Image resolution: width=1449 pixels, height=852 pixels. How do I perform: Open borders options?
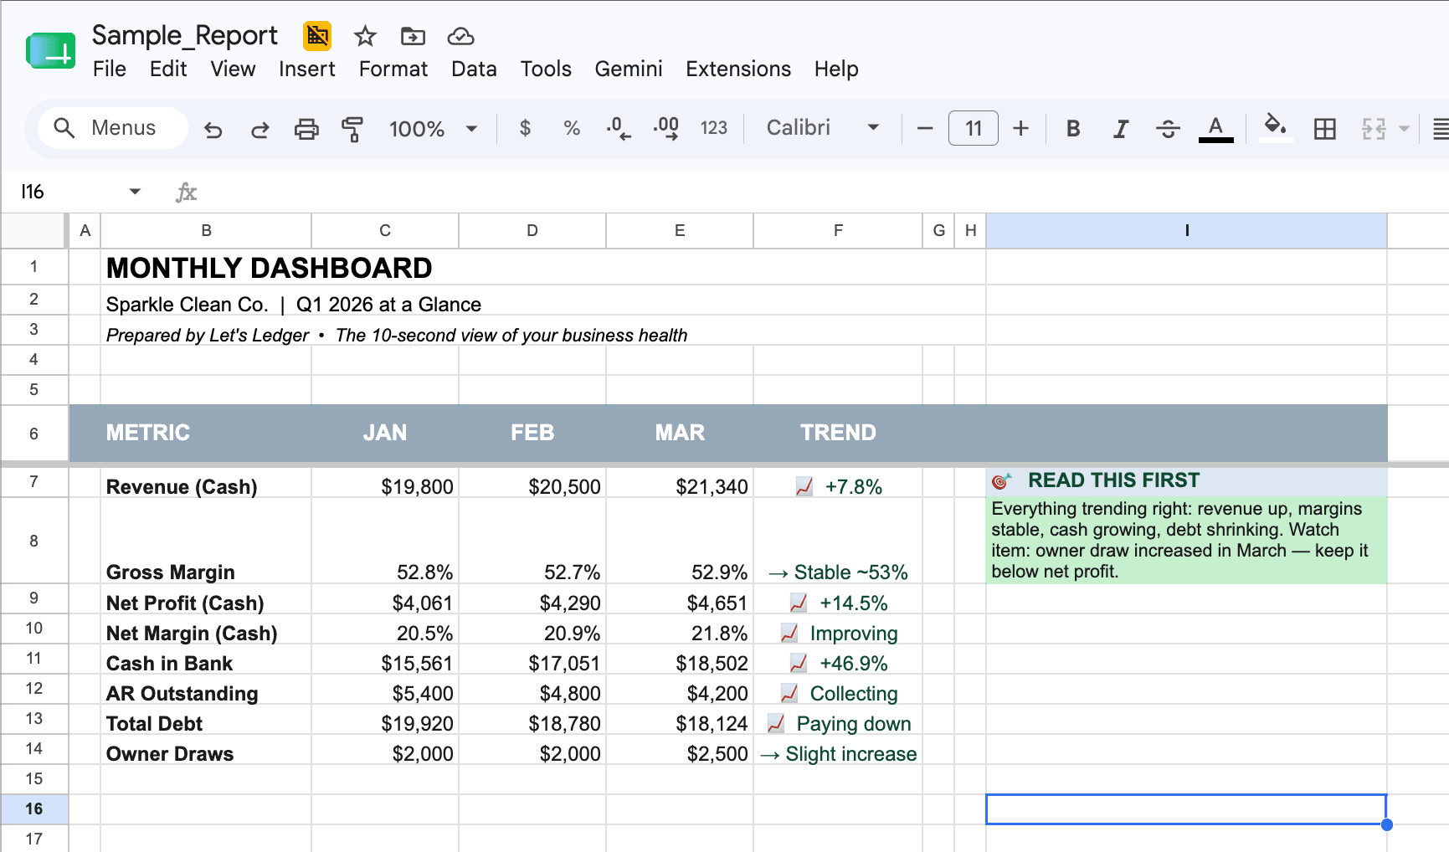pyautogui.click(x=1324, y=128)
